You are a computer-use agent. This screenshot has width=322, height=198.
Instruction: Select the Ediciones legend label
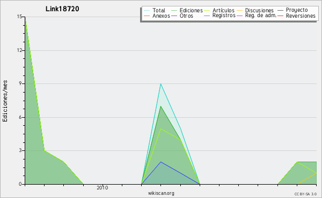click(191, 10)
